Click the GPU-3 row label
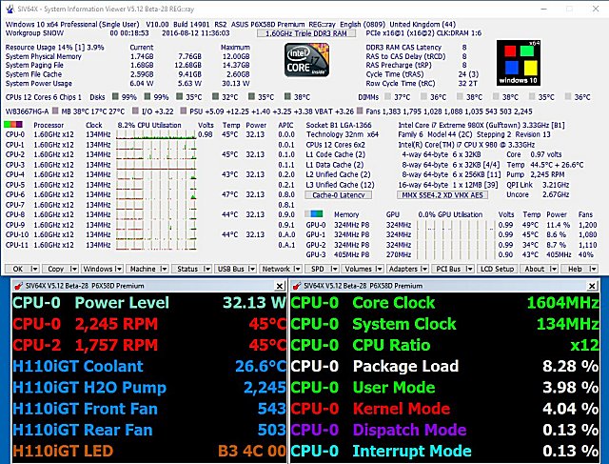The width and height of the screenshot is (609, 464). tap(316, 254)
